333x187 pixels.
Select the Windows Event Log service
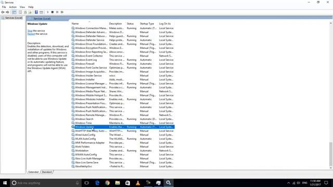(123, 60)
